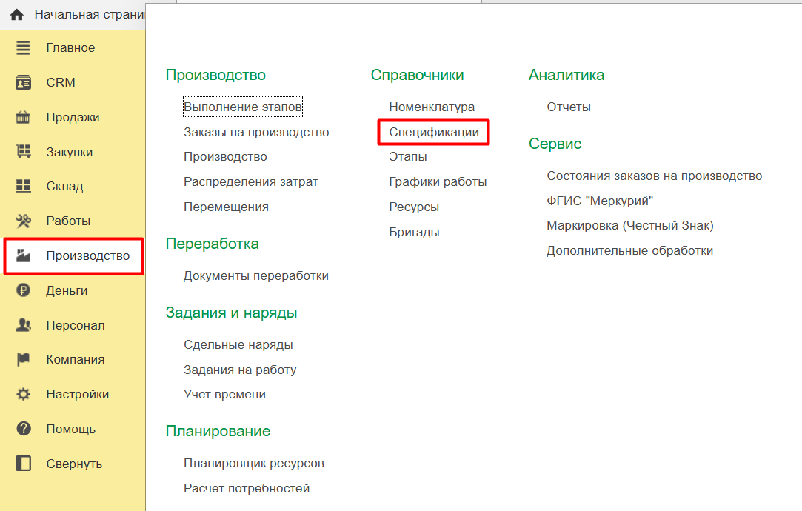Click the home icon for the start page
This screenshot has height=511, width=802.
coord(17,15)
